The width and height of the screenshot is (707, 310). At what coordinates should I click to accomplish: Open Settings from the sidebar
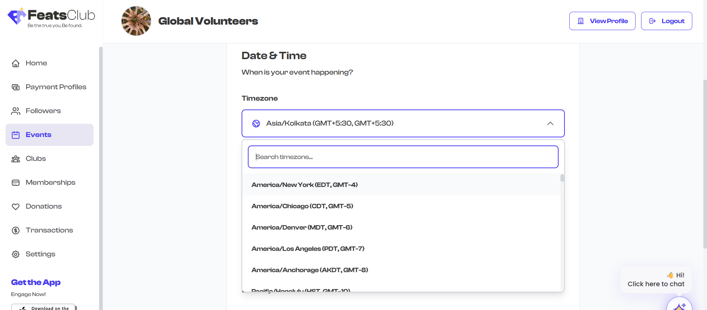pos(50,254)
